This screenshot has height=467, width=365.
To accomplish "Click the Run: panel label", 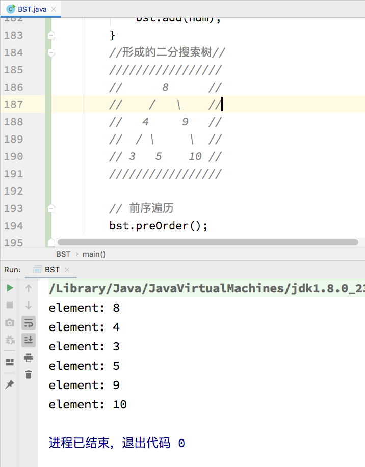I will click(x=13, y=270).
